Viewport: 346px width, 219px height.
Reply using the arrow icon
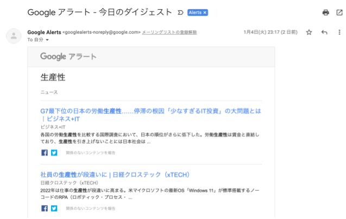click(324, 33)
